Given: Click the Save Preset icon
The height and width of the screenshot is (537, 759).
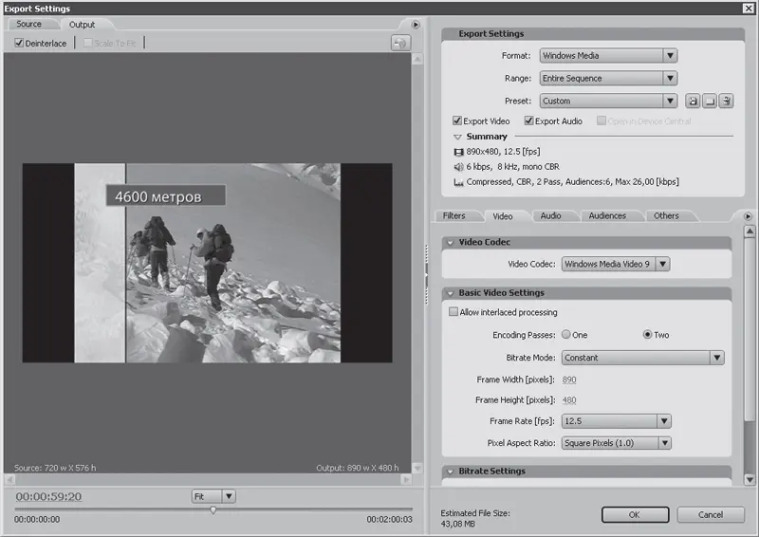Looking at the screenshot, I should pos(693,101).
